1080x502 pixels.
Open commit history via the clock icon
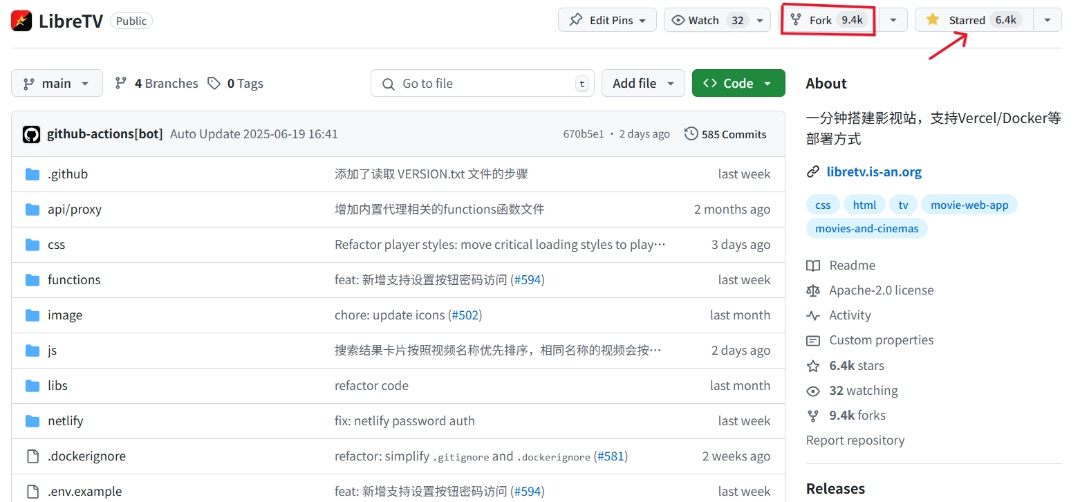pos(691,133)
